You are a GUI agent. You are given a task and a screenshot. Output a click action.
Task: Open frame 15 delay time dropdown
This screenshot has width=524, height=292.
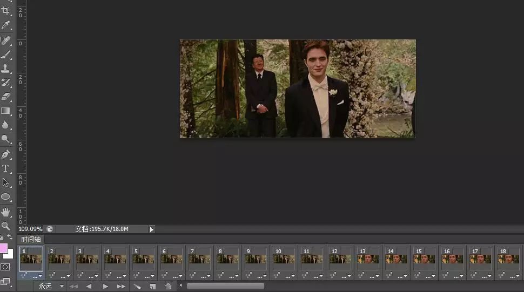(x=430, y=276)
